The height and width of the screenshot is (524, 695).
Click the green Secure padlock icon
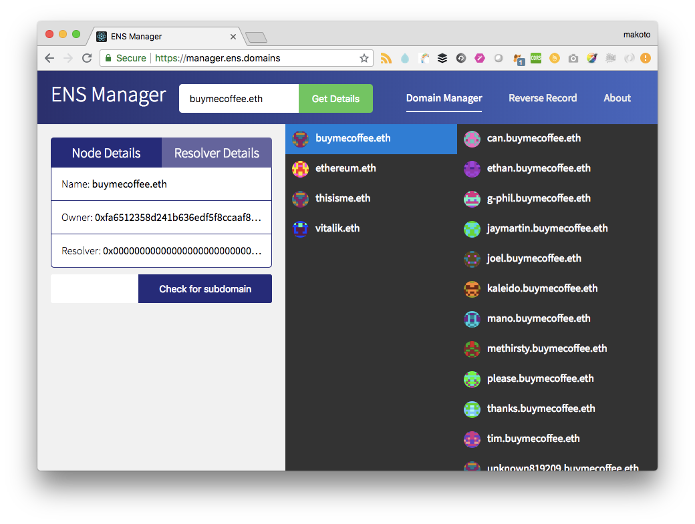click(x=108, y=58)
